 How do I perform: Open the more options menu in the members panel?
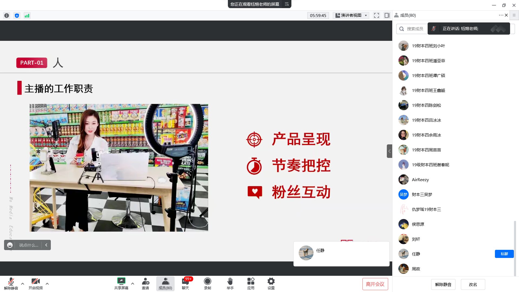pos(501,15)
